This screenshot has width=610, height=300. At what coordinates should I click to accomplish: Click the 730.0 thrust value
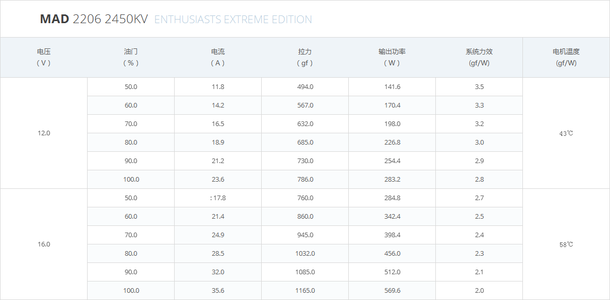point(305,161)
